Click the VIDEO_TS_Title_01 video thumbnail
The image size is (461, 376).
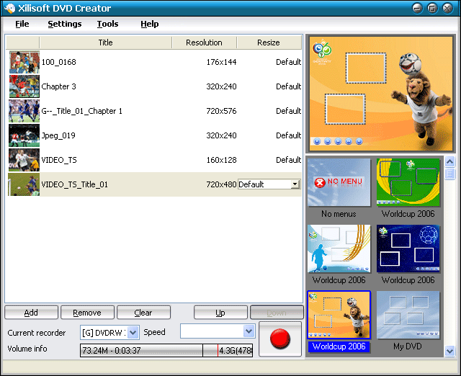pos(24,184)
